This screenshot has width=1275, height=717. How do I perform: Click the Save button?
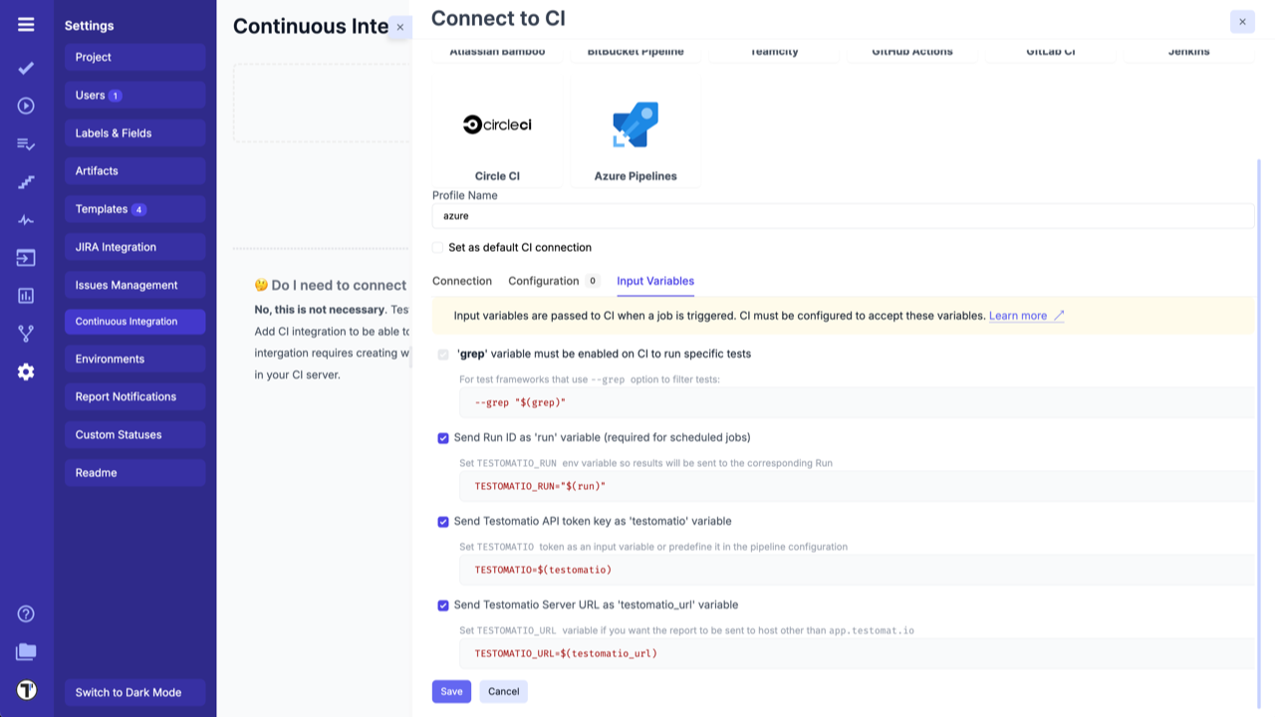pos(451,691)
